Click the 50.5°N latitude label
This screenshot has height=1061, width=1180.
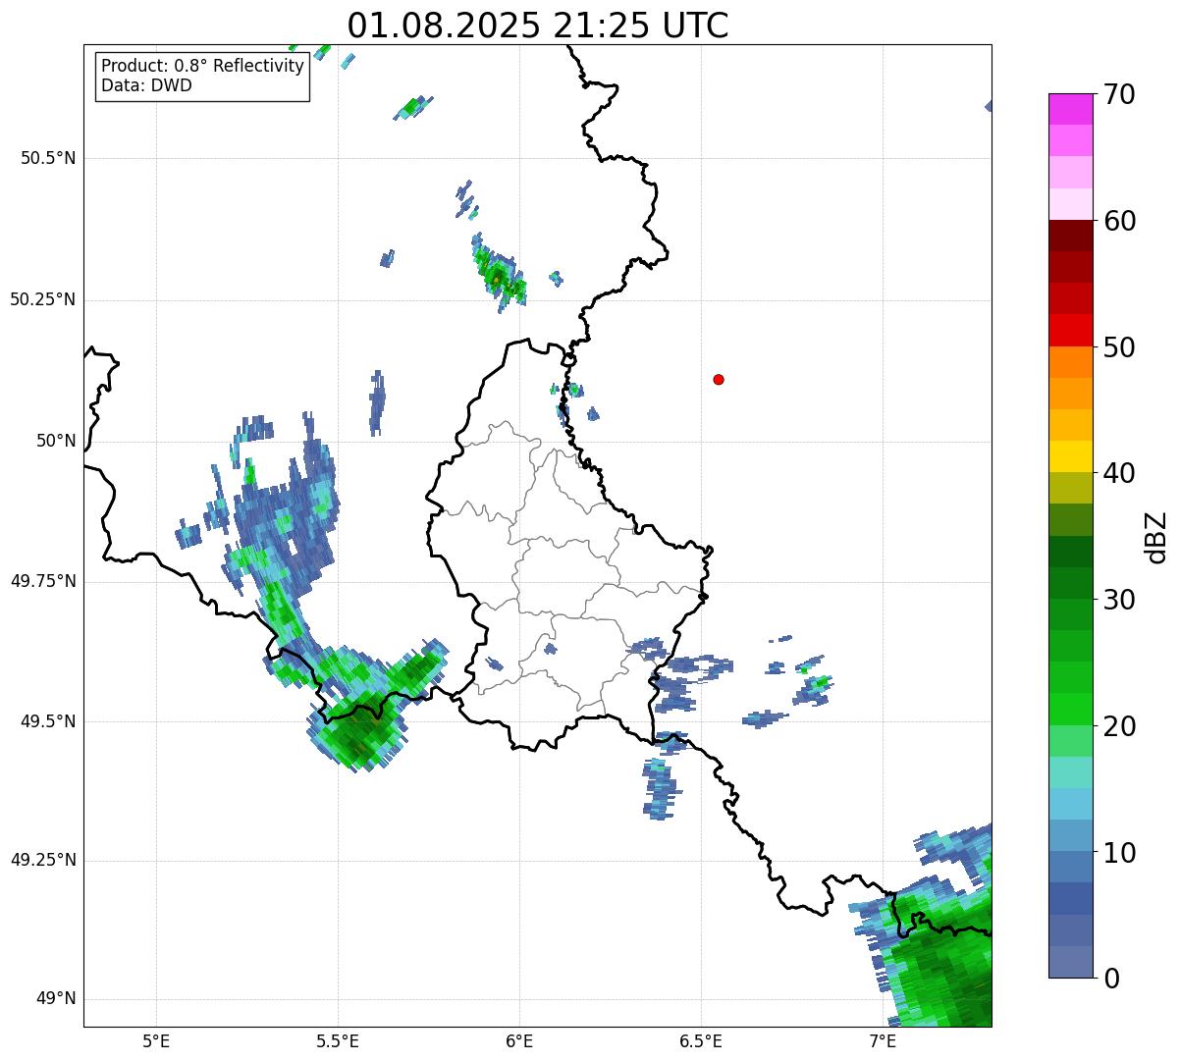(x=48, y=158)
